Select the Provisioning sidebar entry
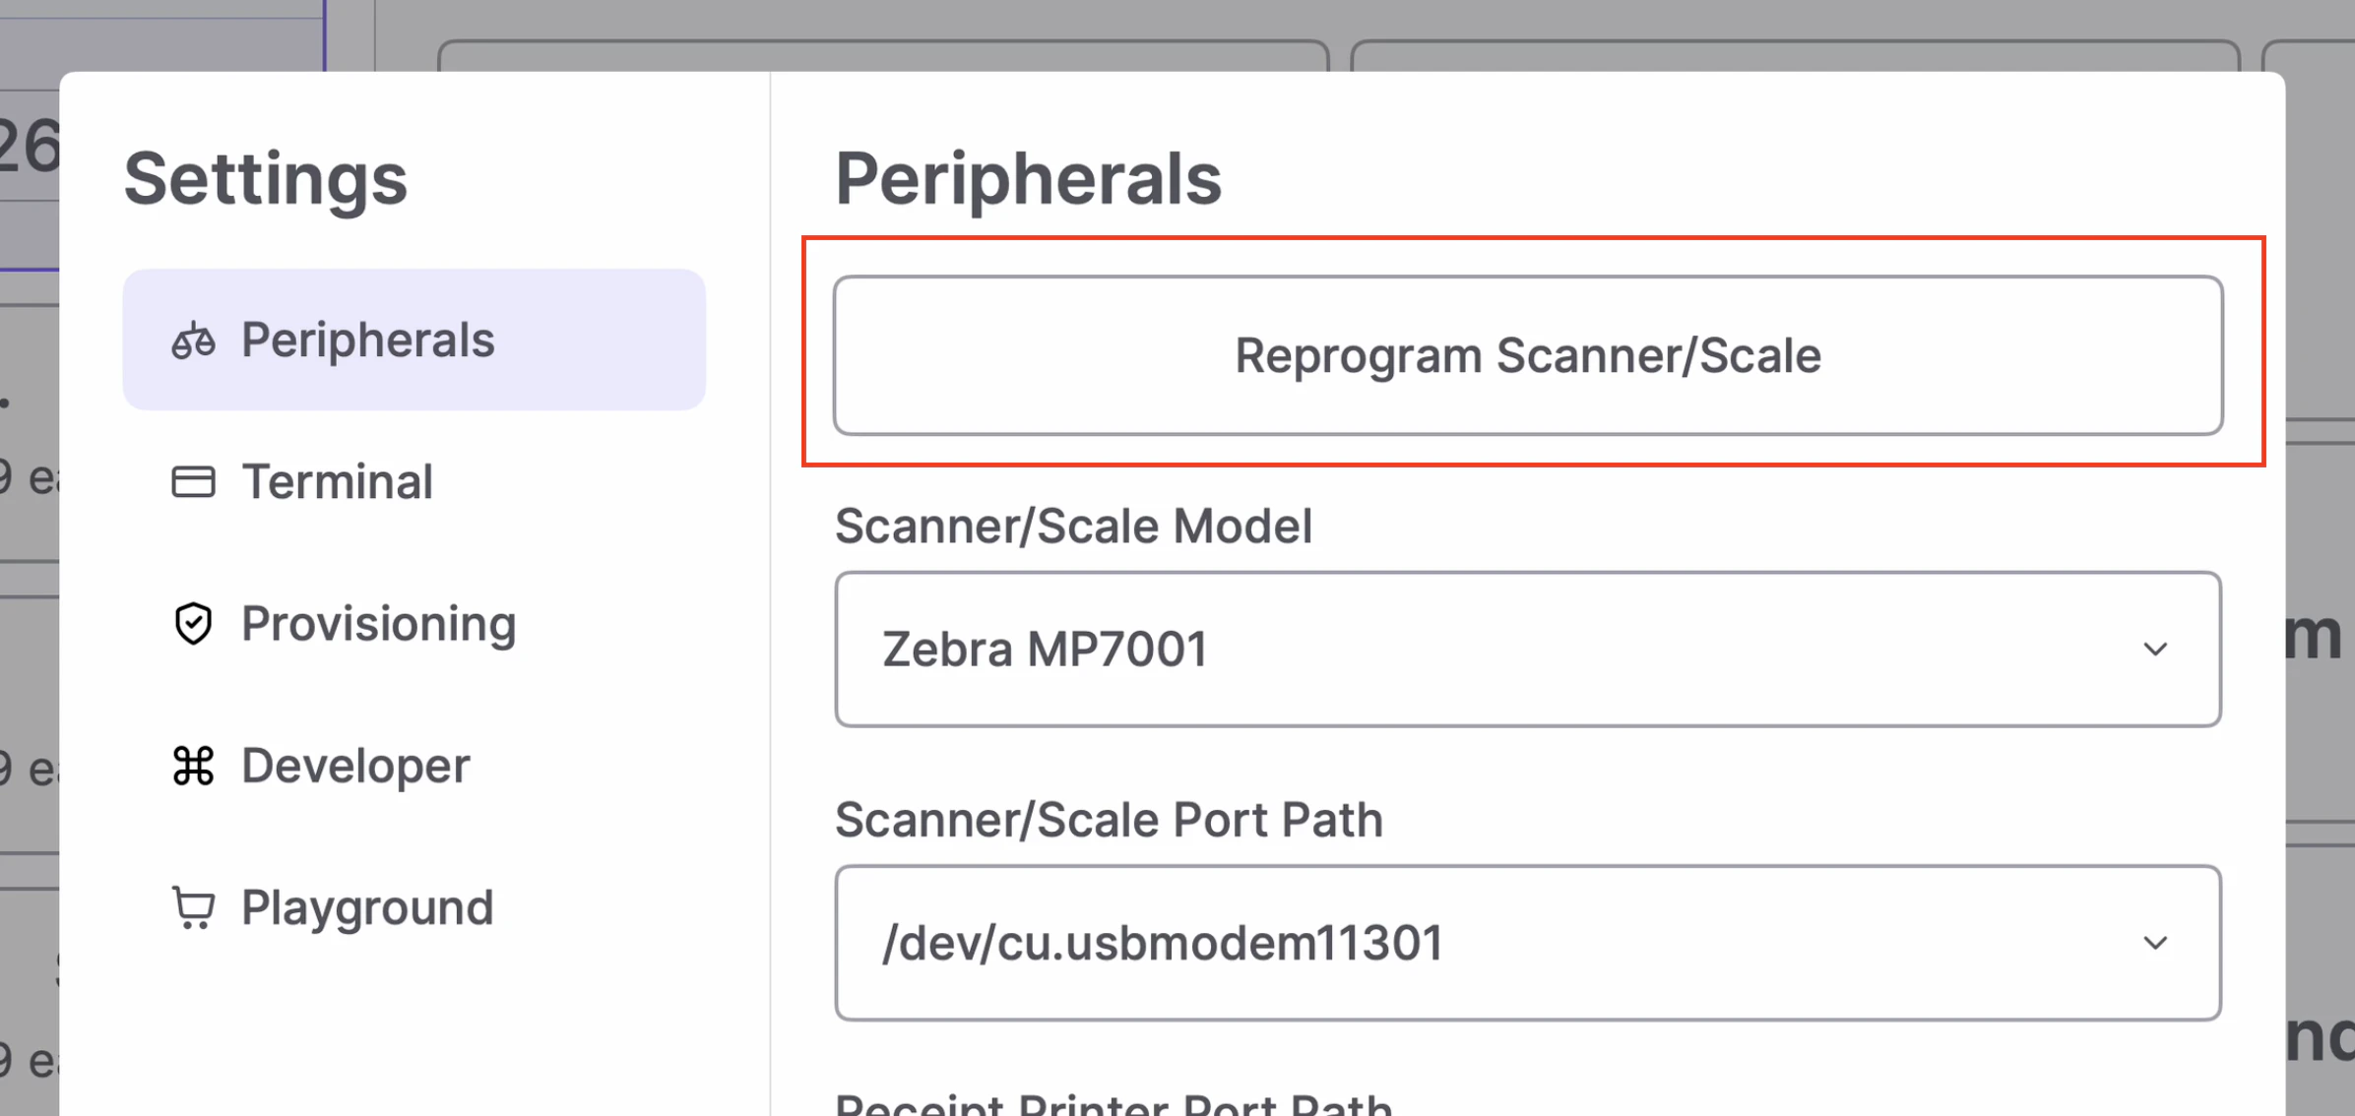Viewport: 2355px width, 1116px height. (378, 623)
